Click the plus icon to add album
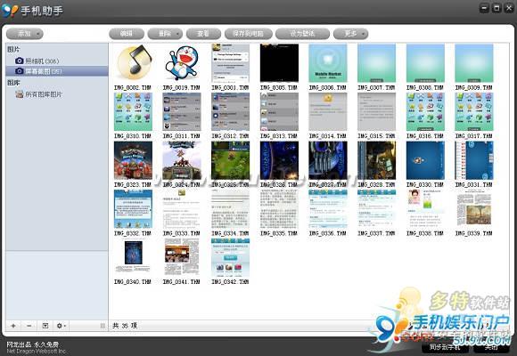The width and height of the screenshot is (517, 356). tap(13, 326)
